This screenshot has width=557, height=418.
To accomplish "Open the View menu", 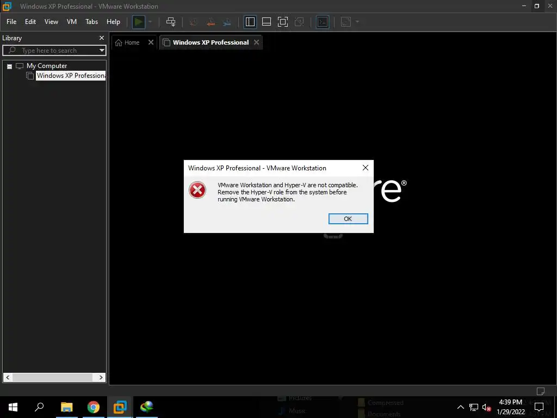I will point(51,22).
